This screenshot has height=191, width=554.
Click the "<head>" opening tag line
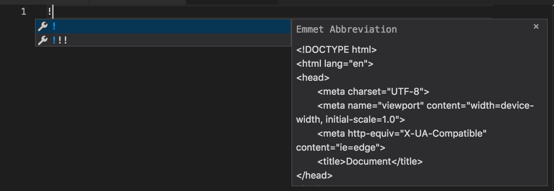coord(313,78)
